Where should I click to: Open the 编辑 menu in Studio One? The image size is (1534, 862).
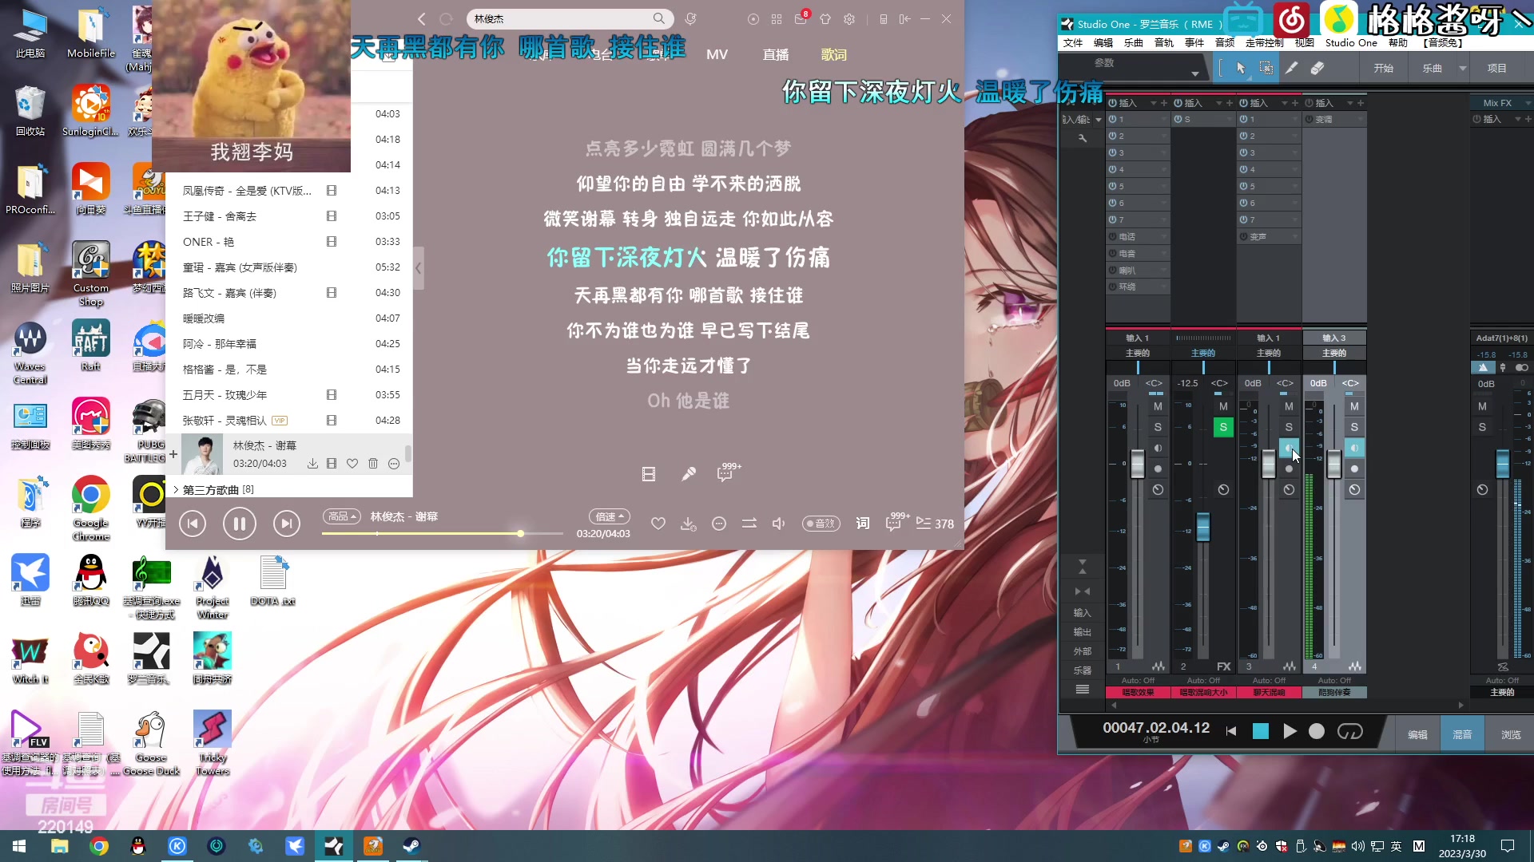coord(1103,43)
